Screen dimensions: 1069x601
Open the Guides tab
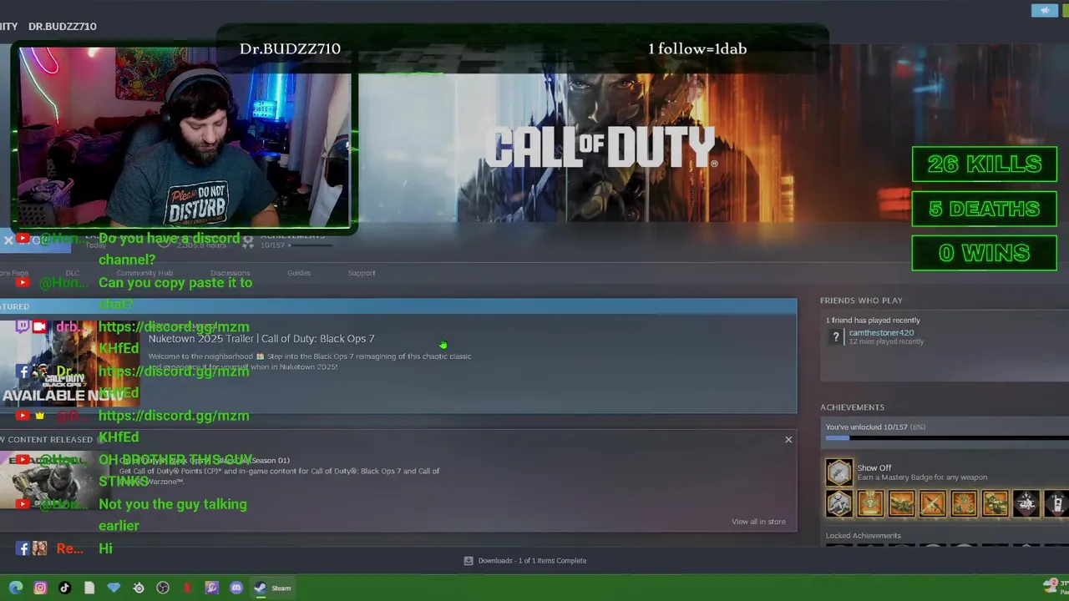[x=299, y=273]
